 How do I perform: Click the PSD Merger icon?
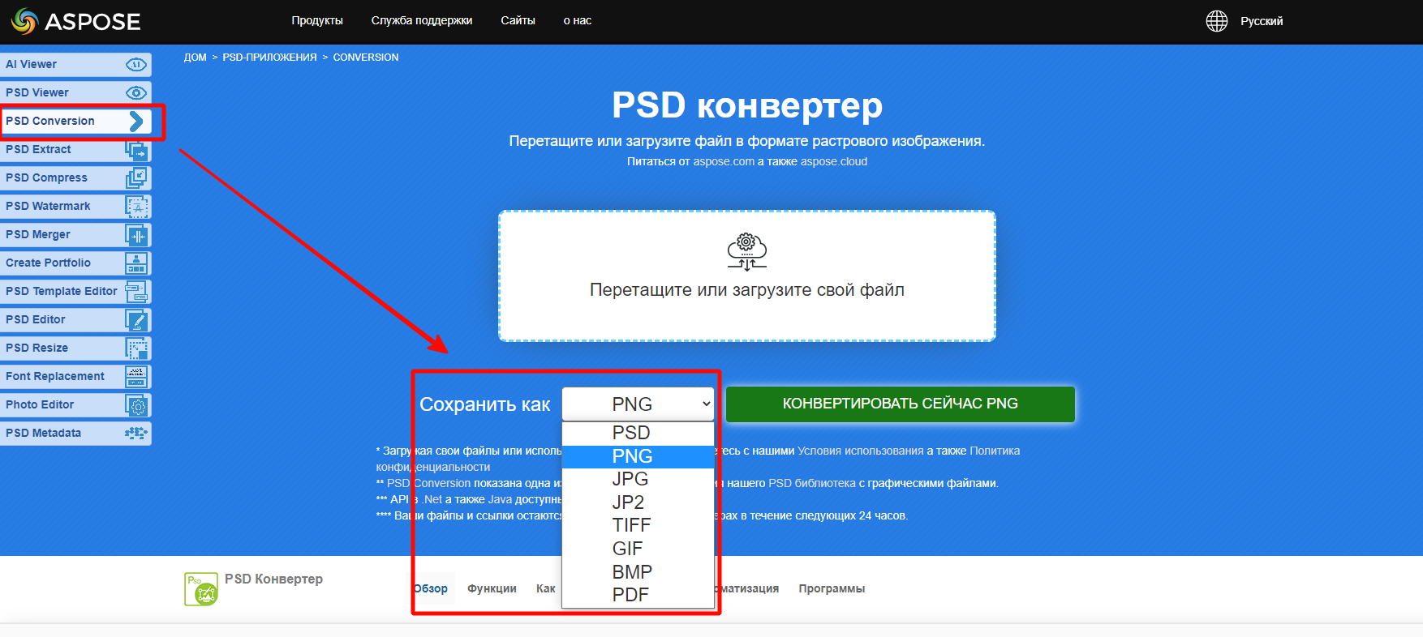(136, 235)
